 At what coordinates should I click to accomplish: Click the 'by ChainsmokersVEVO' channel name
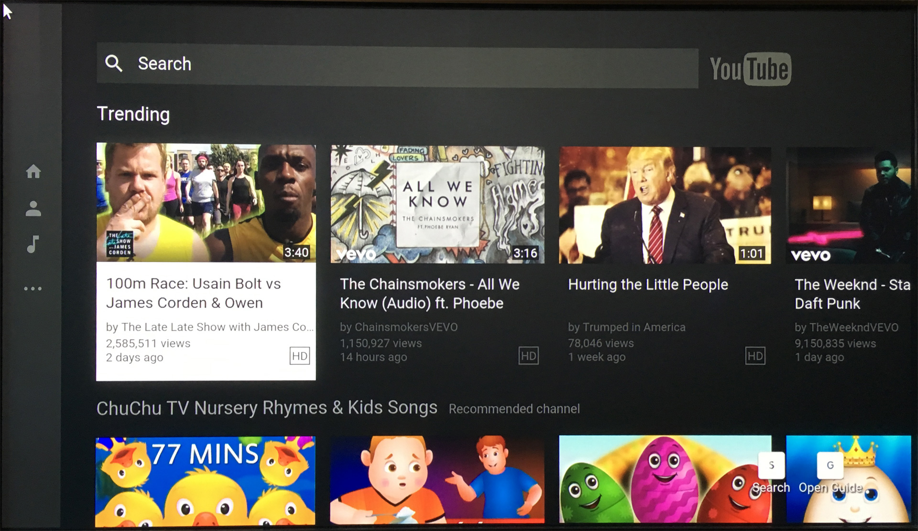coord(399,327)
